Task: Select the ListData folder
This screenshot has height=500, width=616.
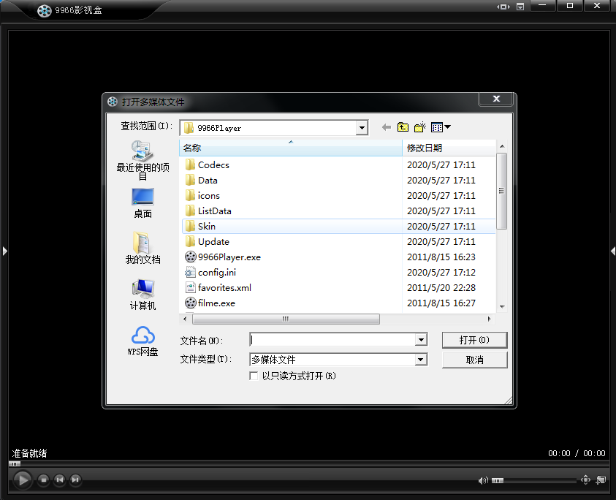Action: click(x=214, y=211)
